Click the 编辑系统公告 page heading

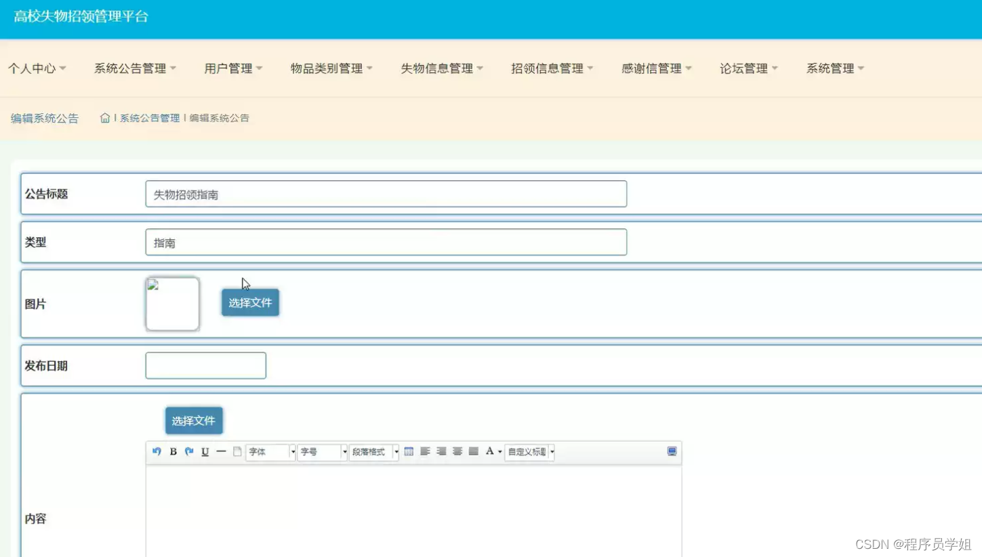point(45,119)
